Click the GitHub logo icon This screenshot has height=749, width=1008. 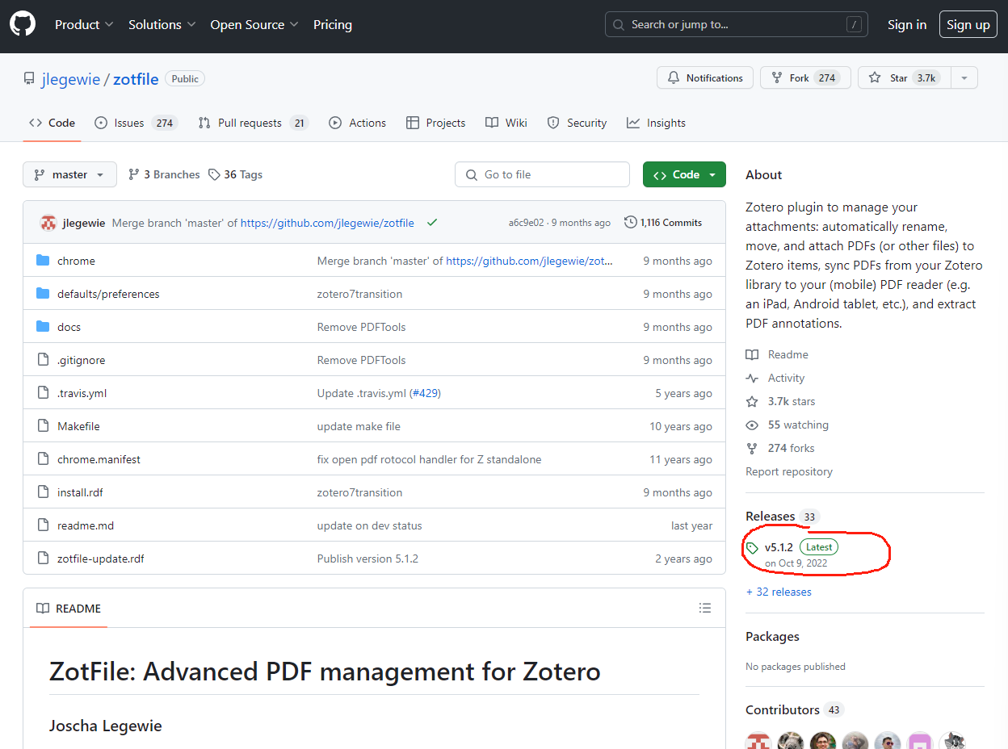coord(23,24)
